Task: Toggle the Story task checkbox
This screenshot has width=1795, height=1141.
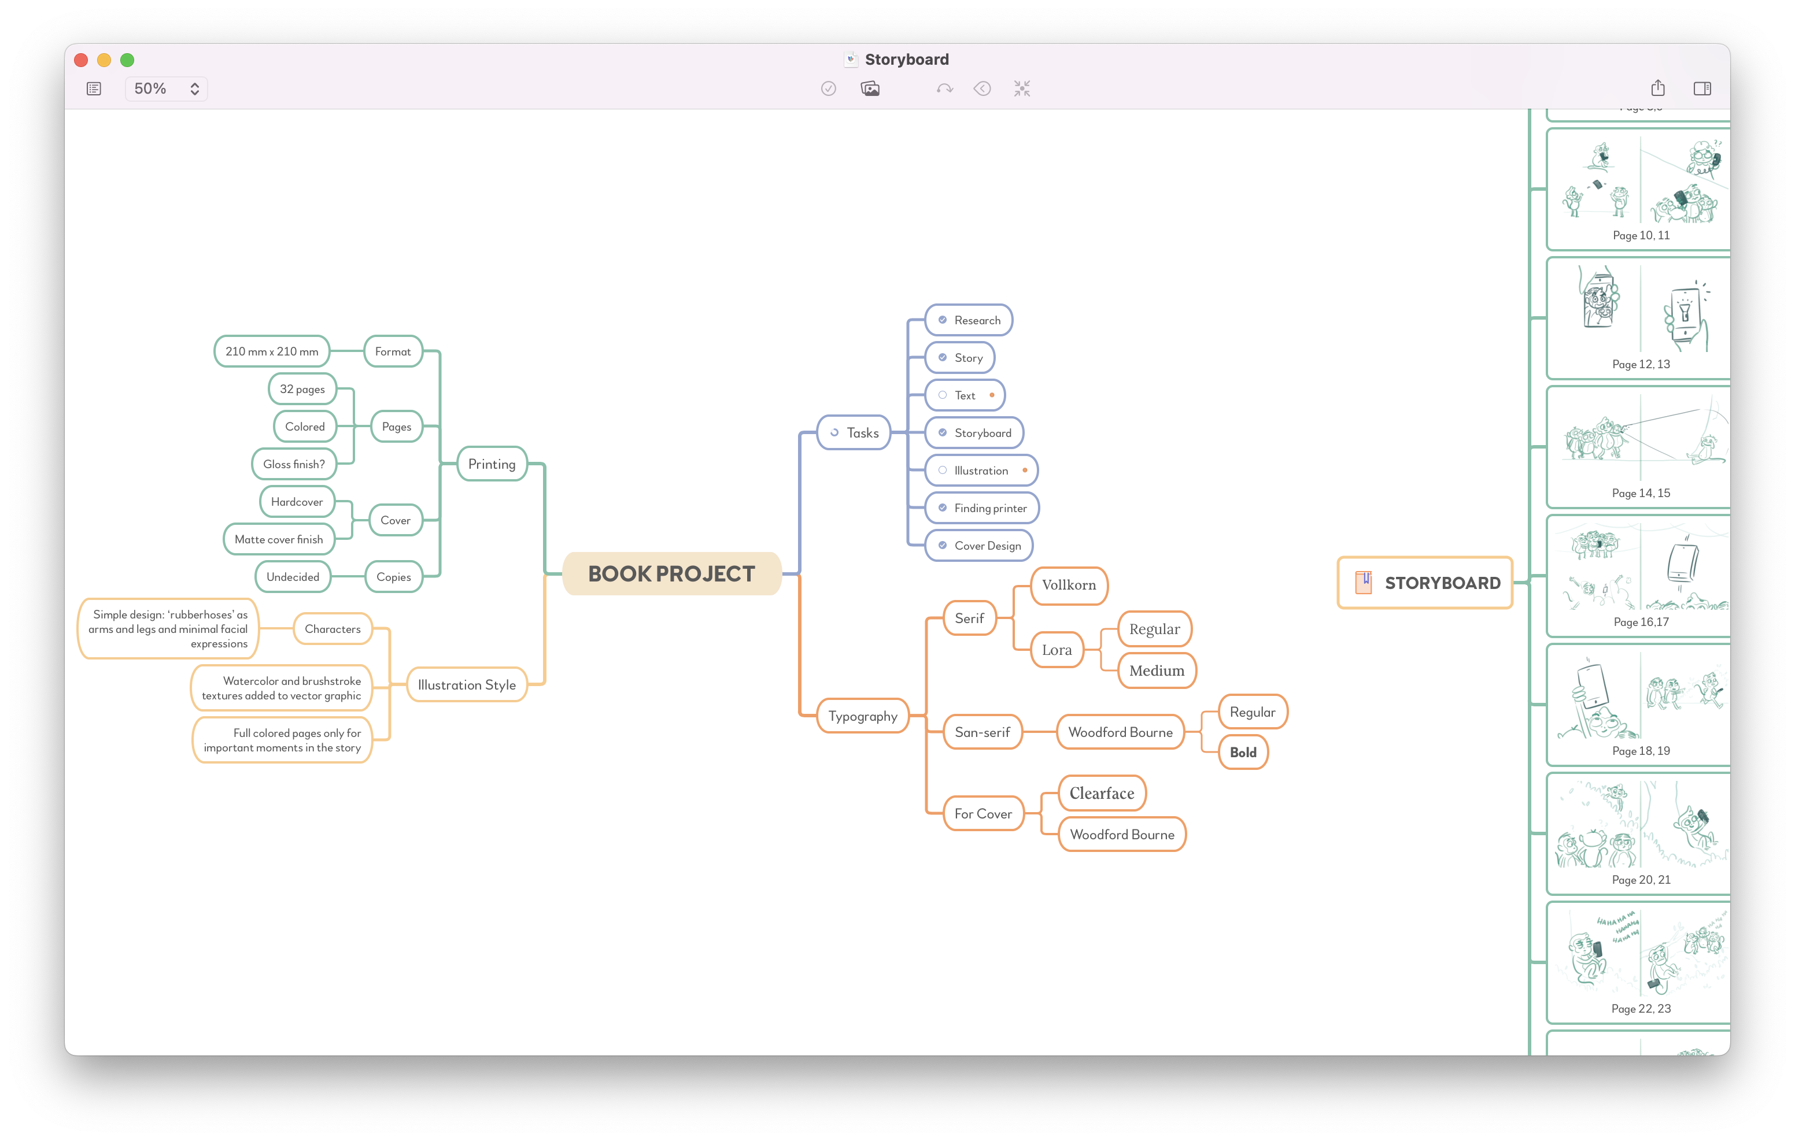Action: pyautogui.click(x=942, y=357)
